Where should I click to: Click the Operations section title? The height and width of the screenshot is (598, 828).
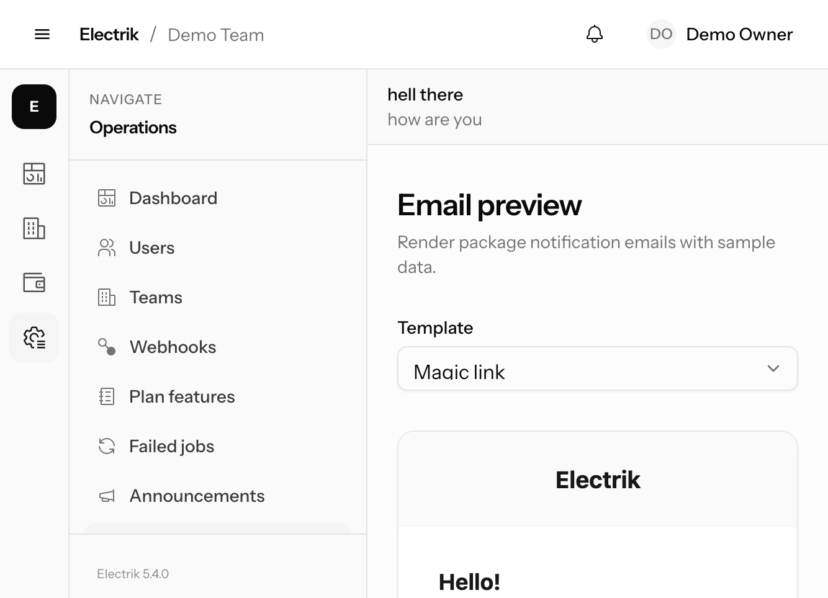pyautogui.click(x=133, y=127)
